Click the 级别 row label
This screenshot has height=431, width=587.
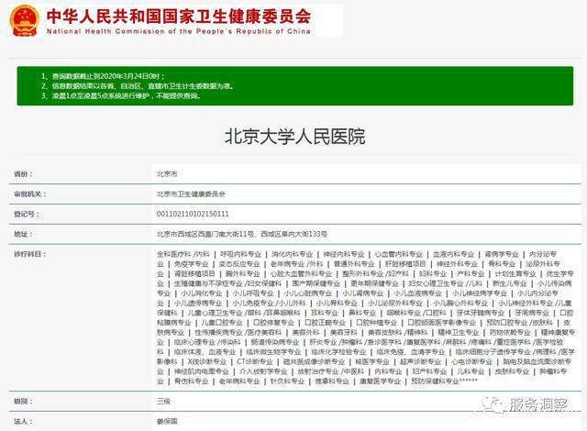pos(22,401)
